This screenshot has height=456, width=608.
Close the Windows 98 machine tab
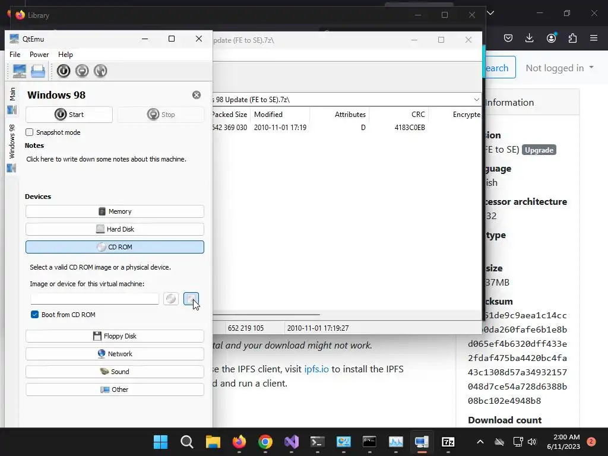tap(197, 95)
